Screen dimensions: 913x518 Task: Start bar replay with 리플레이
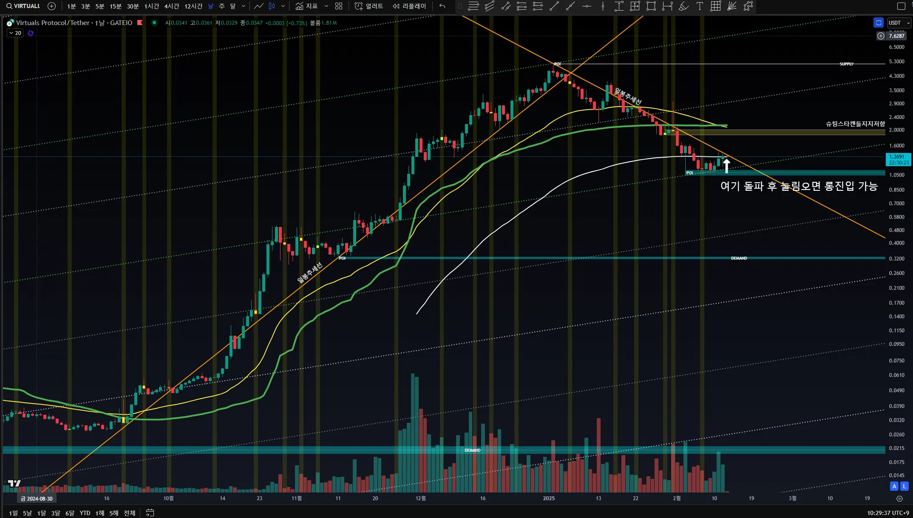409,6
